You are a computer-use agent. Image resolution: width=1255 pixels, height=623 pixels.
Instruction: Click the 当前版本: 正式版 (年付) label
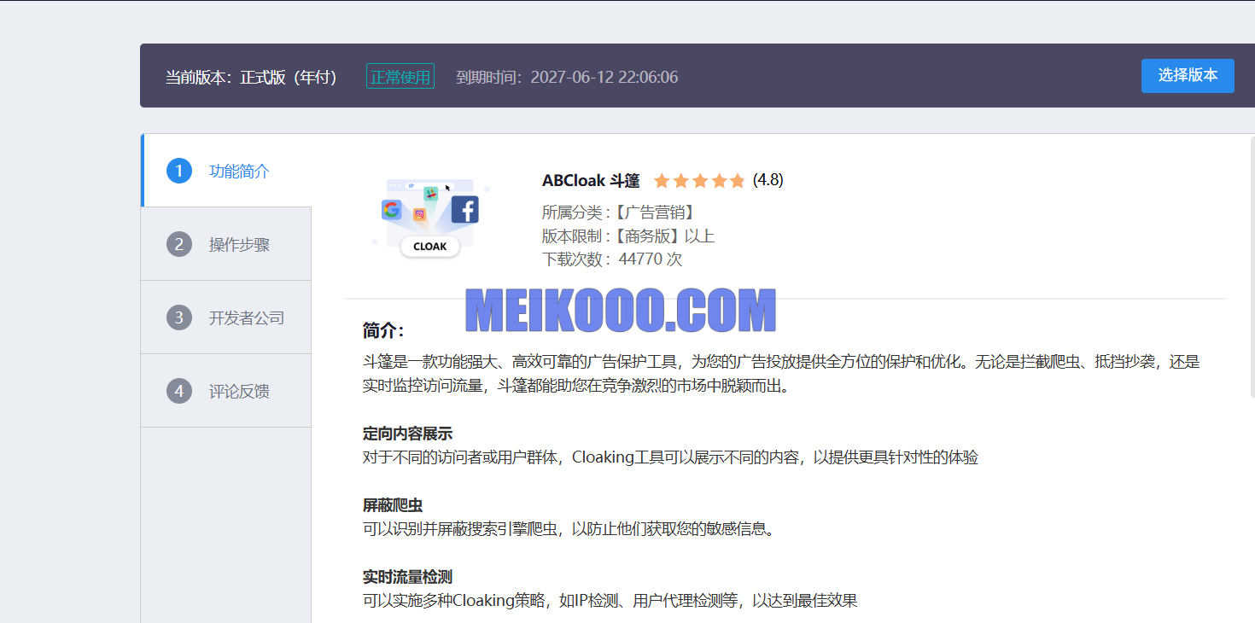click(x=251, y=77)
